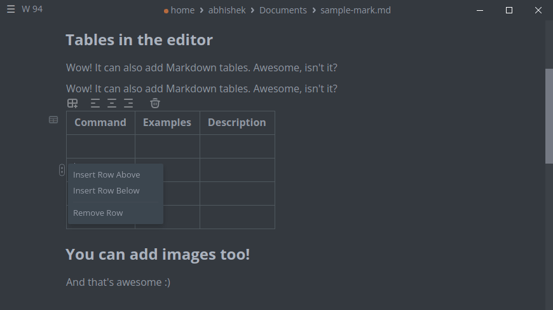Click the word count W 94

32,10
